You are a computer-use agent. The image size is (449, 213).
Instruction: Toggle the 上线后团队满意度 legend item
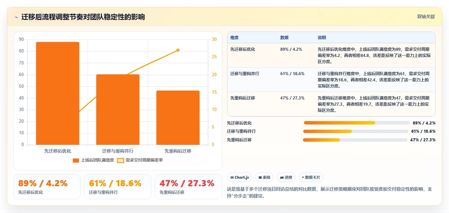coord(93,160)
